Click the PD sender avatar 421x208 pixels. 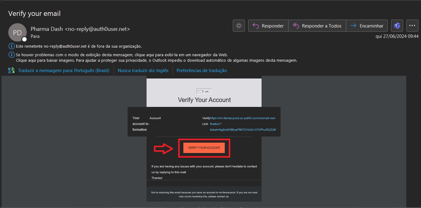17,32
